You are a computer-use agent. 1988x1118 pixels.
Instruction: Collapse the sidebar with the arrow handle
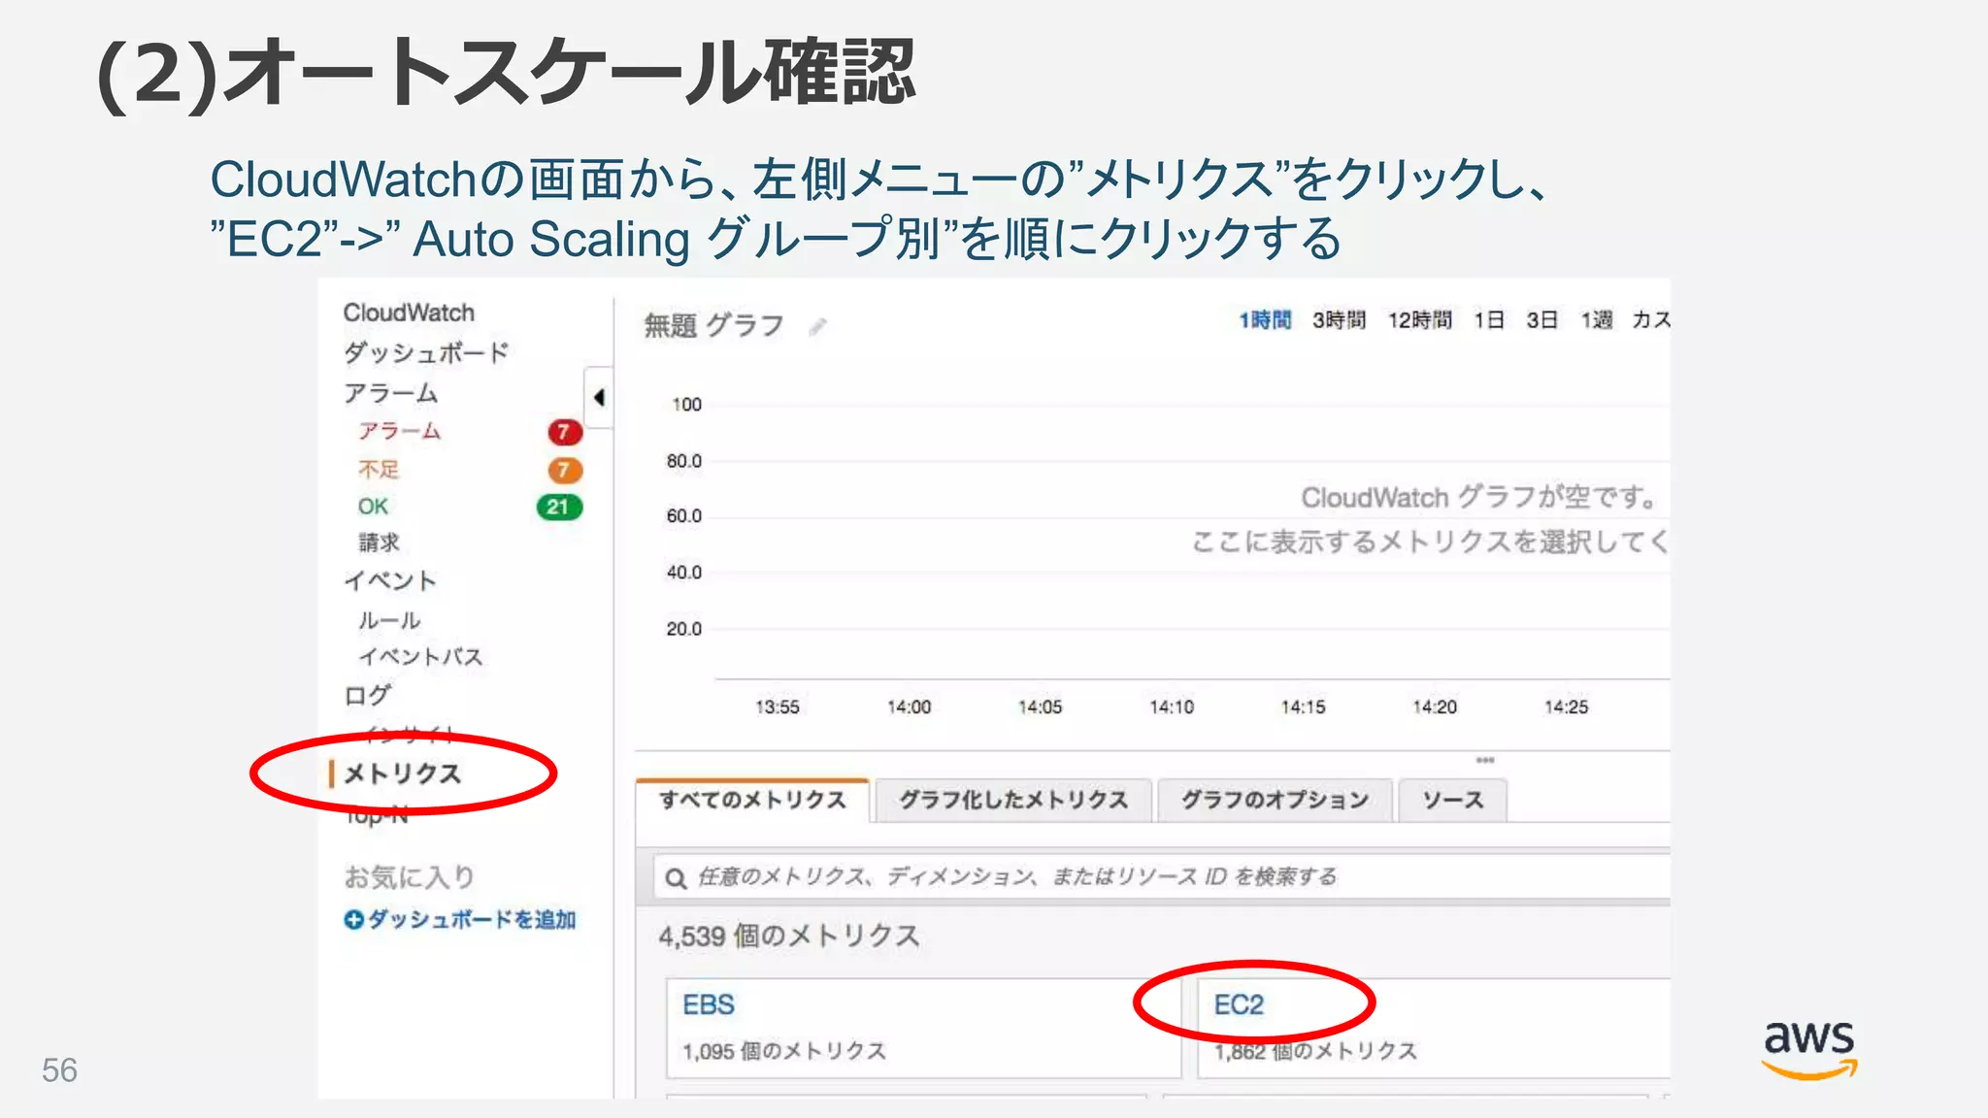pos(599,397)
